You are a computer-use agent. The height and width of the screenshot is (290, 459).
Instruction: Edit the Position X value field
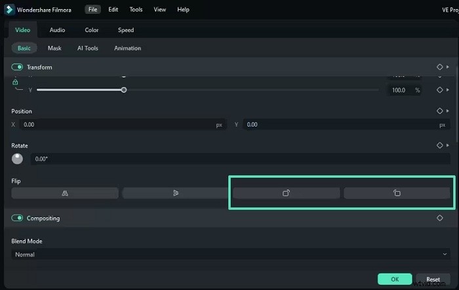[x=123, y=125]
